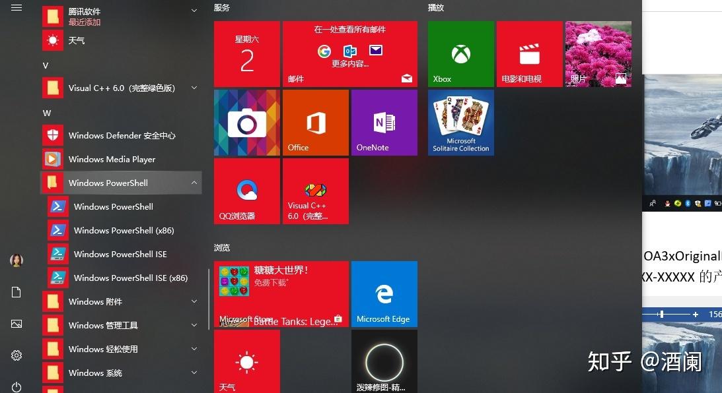The height and width of the screenshot is (393, 722).
Task: Launch the Office tile
Action: coord(315,122)
